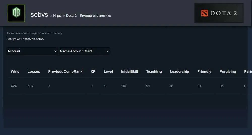
Task: Select the XP value 0
Action: (x=92, y=86)
